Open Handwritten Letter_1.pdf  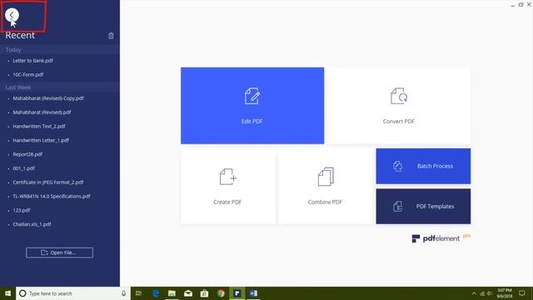point(41,140)
